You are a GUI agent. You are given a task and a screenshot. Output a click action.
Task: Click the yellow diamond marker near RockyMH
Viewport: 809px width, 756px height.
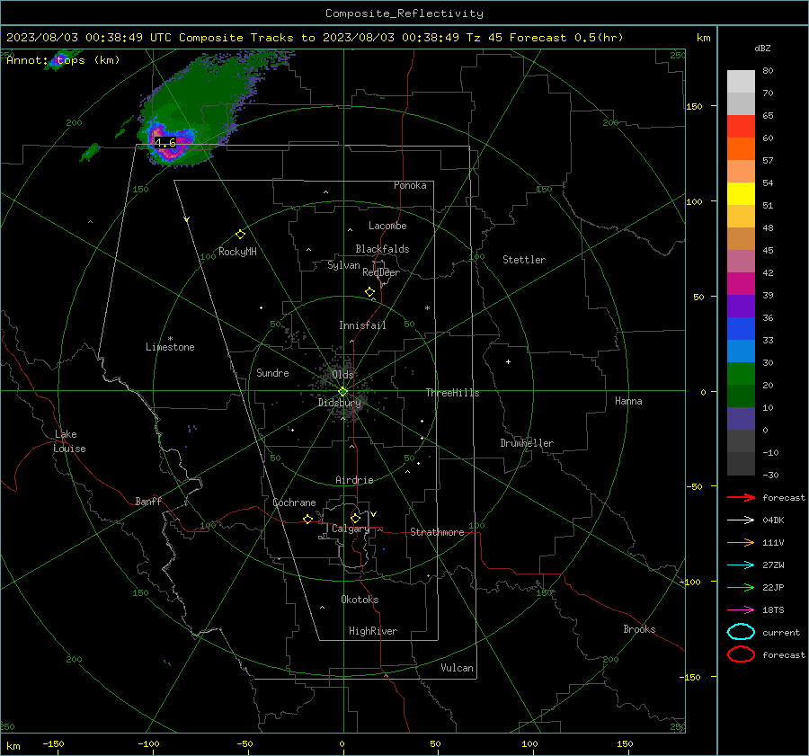click(240, 235)
